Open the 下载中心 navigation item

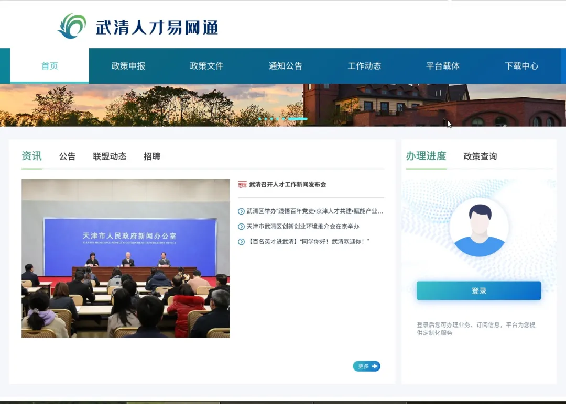pos(521,66)
